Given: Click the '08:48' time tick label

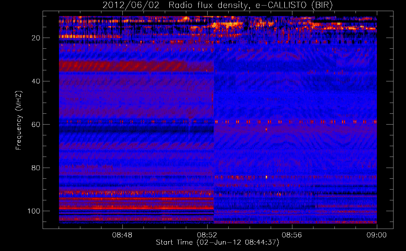Looking at the screenshot, I should 122,235.
